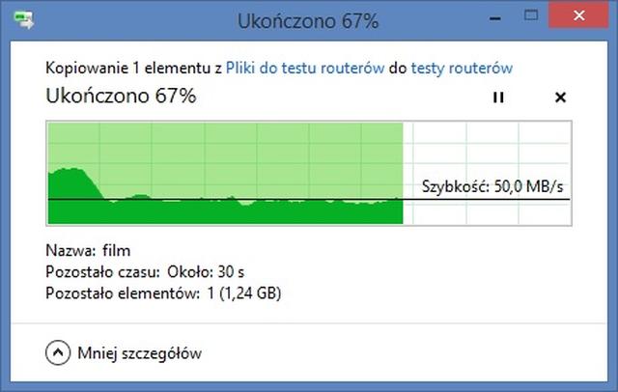Image resolution: width=618 pixels, height=392 pixels.
Task: Open the source folder "Pliki do testu routerów"
Action: pos(306,69)
